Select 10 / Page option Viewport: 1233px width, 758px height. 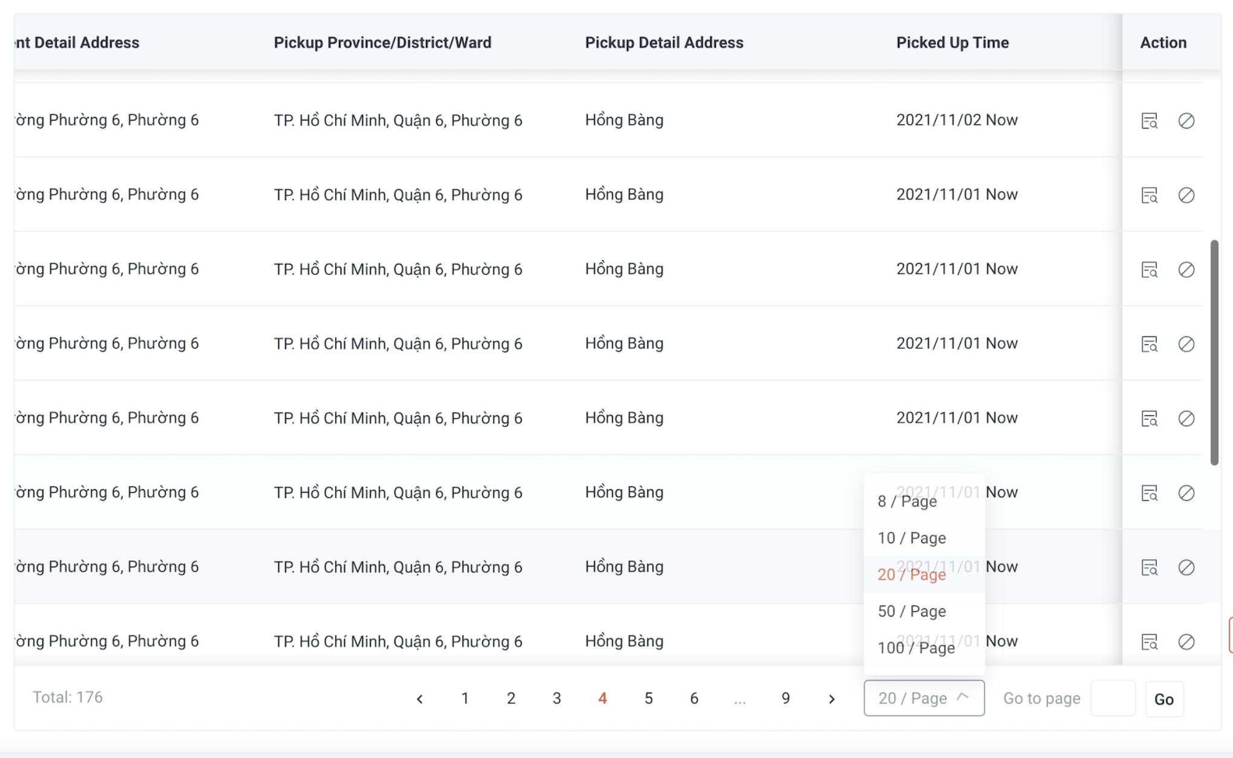pos(911,538)
